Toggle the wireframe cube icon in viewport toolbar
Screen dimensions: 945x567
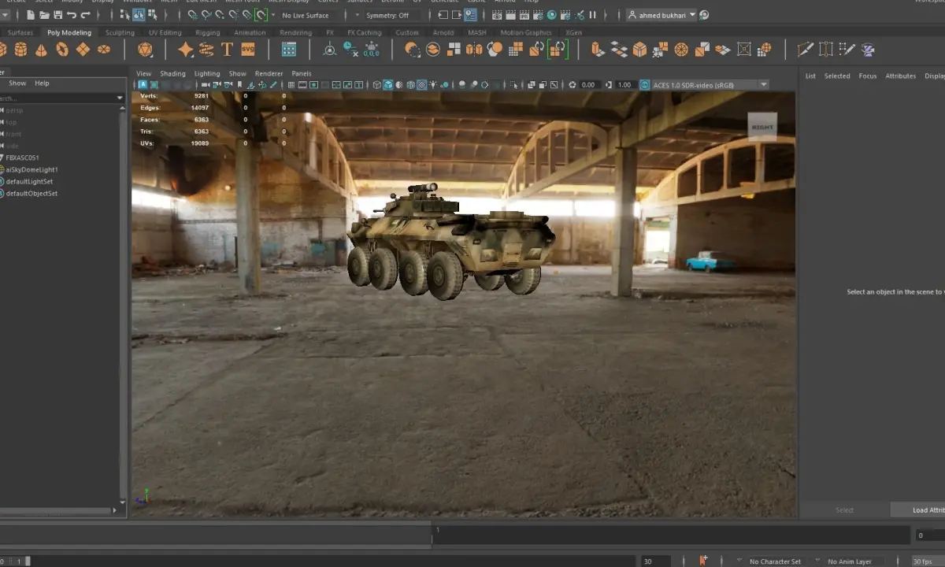[377, 84]
